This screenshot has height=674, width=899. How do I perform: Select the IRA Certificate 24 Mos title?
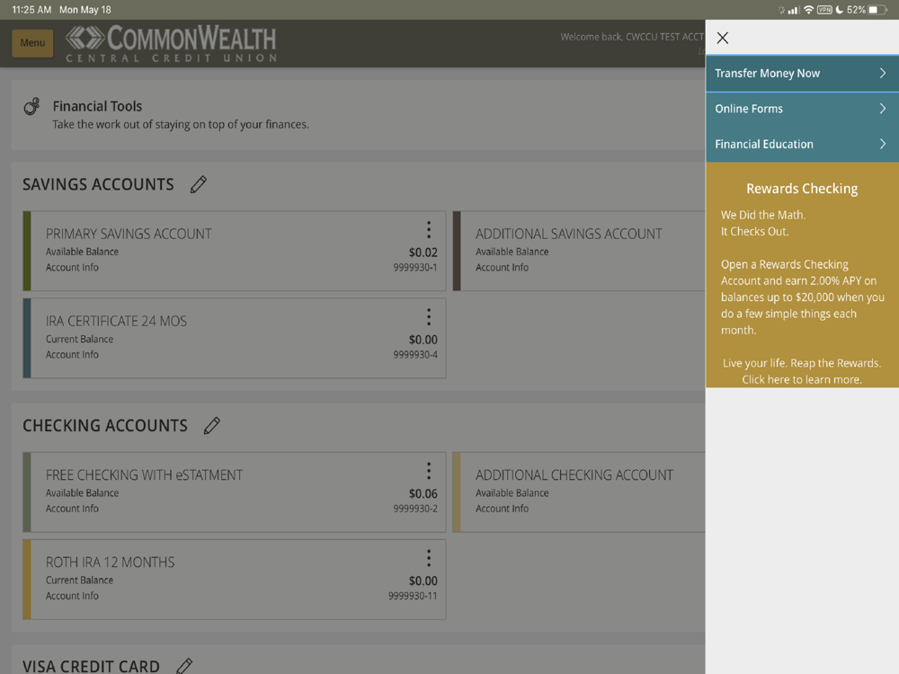(x=116, y=321)
